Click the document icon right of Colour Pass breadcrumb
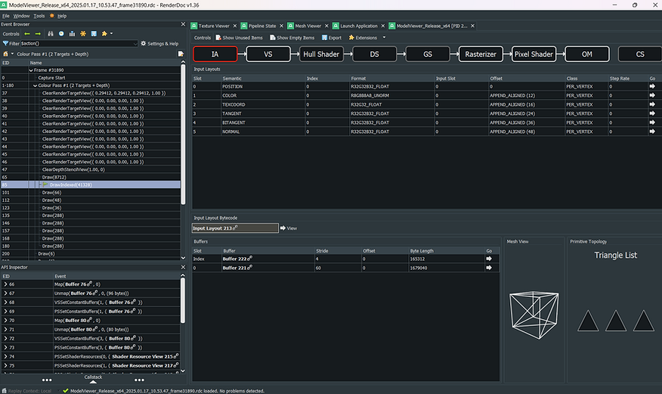Viewport: 662px width, 394px height. (181, 54)
